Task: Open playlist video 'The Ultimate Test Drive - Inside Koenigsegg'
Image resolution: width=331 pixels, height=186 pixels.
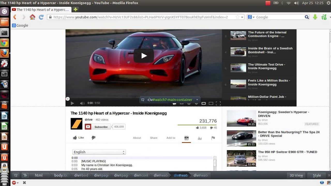Action: [x=259, y=68]
